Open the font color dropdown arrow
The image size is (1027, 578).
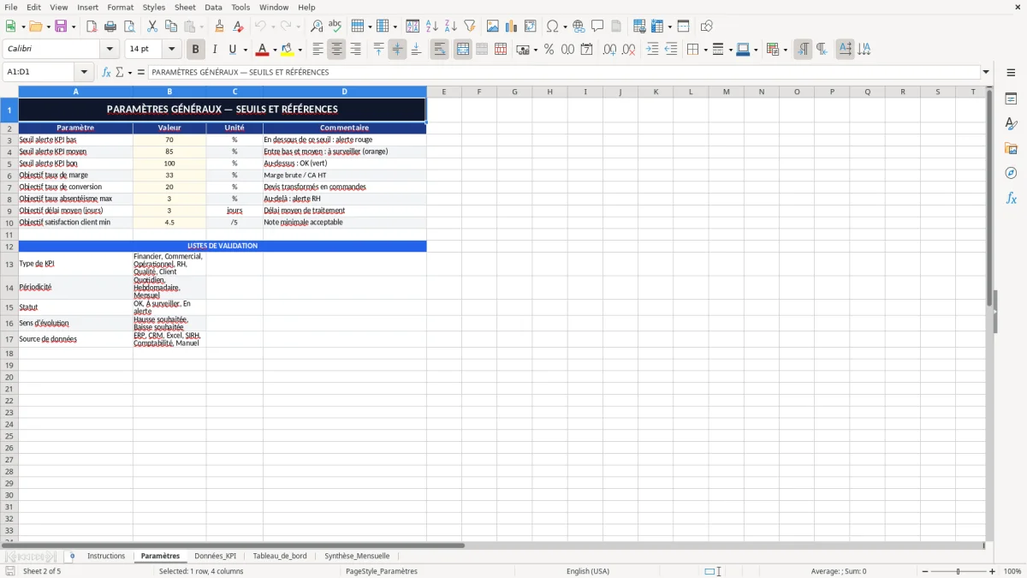pyautogui.click(x=275, y=50)
